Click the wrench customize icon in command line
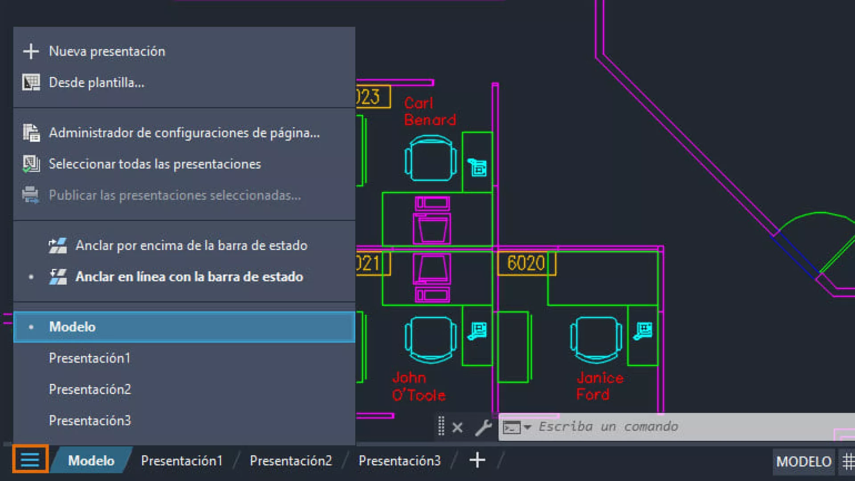 [483, 428]
